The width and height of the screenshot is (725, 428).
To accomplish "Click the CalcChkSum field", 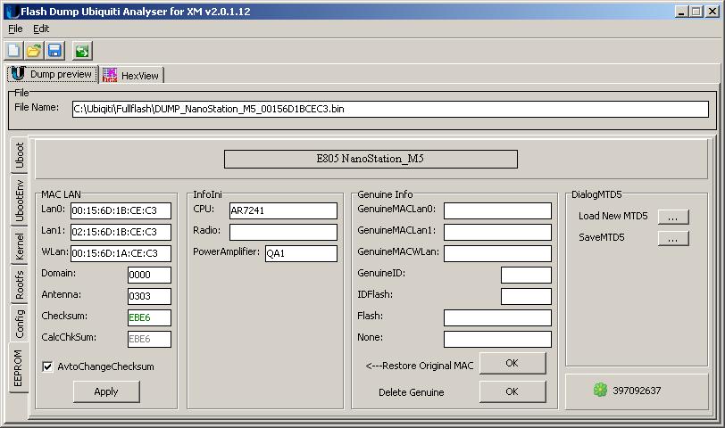I will pos(149,339).
